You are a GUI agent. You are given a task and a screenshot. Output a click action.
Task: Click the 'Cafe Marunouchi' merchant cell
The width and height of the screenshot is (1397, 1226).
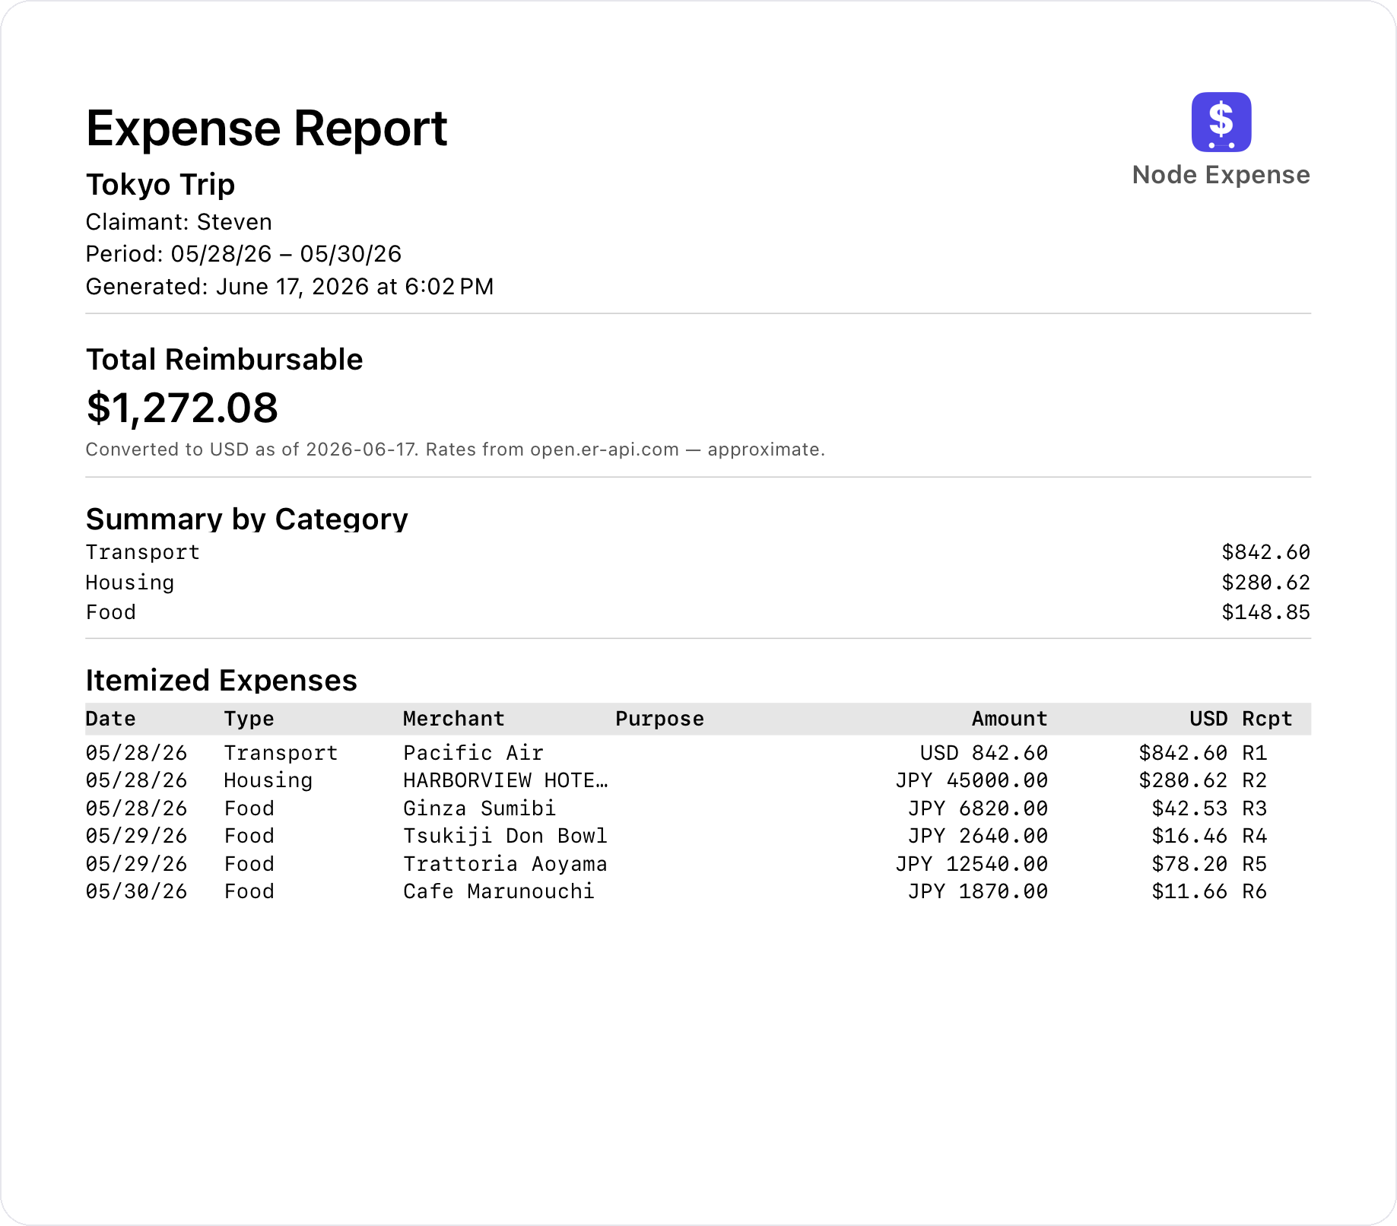[499, 891]
